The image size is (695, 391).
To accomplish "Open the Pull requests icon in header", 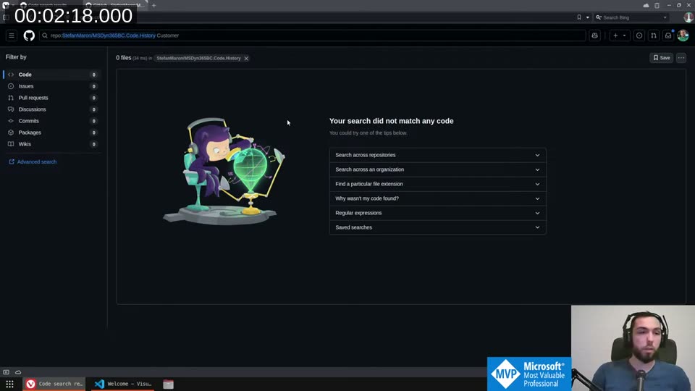I will point(654,35).
